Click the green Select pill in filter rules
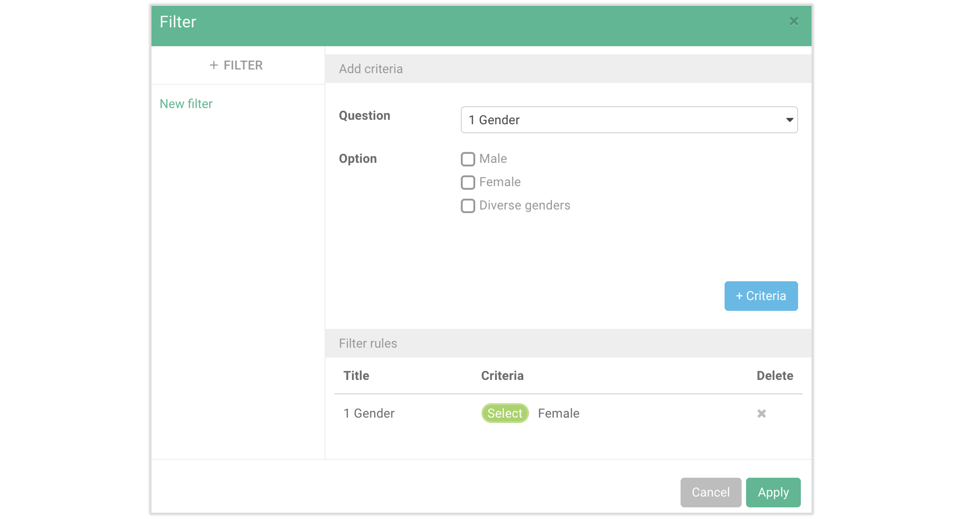 point(505,413)
